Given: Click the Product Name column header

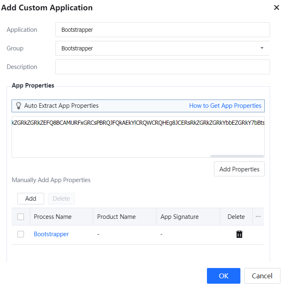Looking at the screenshot, I should click(116, 217).
